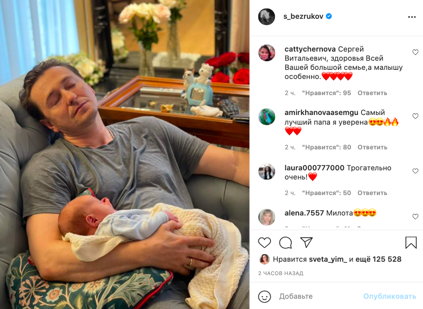Like the amirkhanovaasemgu comment
The height and width of the screenshot is (309, 423).
click(415, 116)
